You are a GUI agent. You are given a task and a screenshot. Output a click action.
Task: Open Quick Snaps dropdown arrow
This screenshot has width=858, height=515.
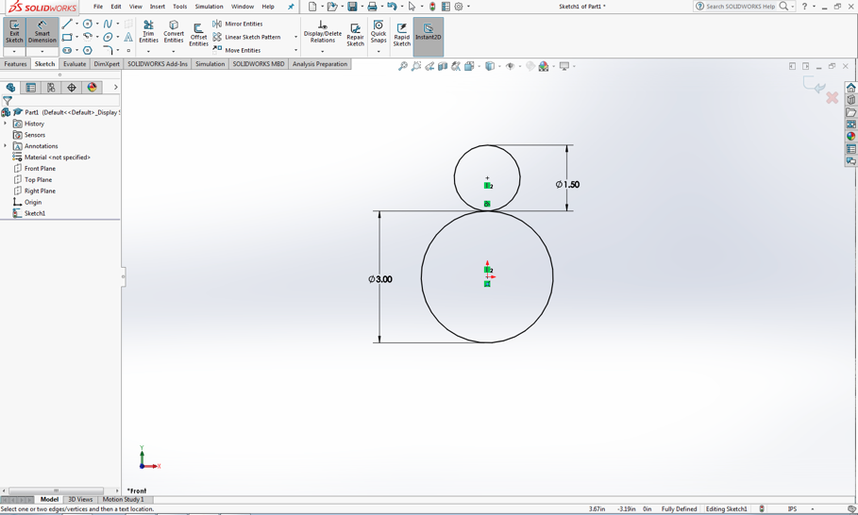(379, 51)
